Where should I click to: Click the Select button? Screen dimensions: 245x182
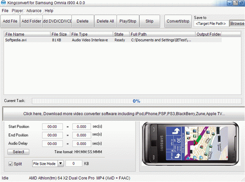[x=18, y=152]
